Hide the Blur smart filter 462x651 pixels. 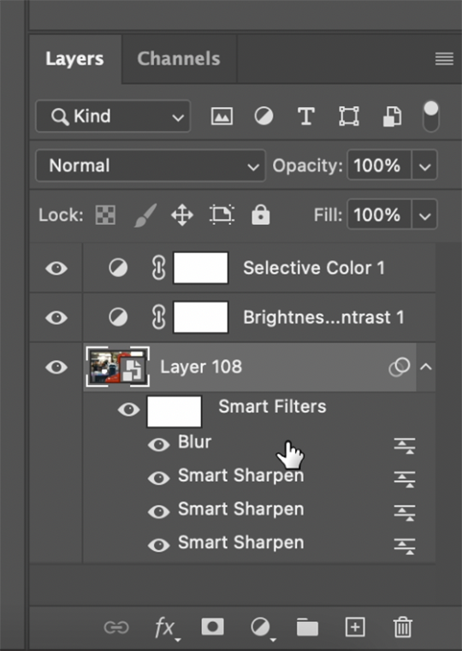158,445
